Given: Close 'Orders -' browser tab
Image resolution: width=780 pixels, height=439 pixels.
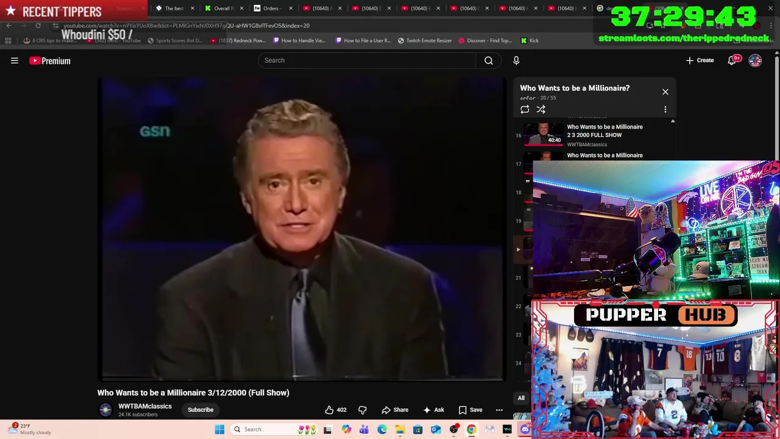Looking at the screenshot, I should tap(291, 9).
